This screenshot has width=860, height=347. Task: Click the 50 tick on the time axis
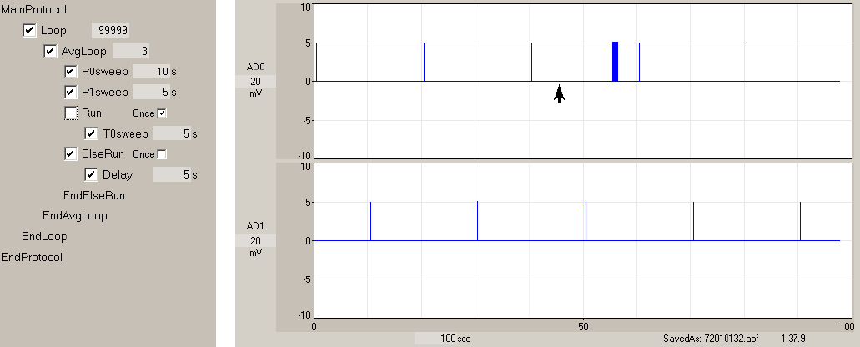(x=584, y=327)
